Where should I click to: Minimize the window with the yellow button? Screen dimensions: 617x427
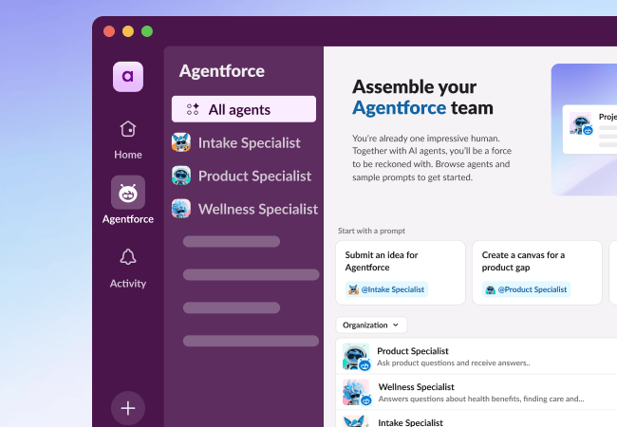click(x=128, y=31)
